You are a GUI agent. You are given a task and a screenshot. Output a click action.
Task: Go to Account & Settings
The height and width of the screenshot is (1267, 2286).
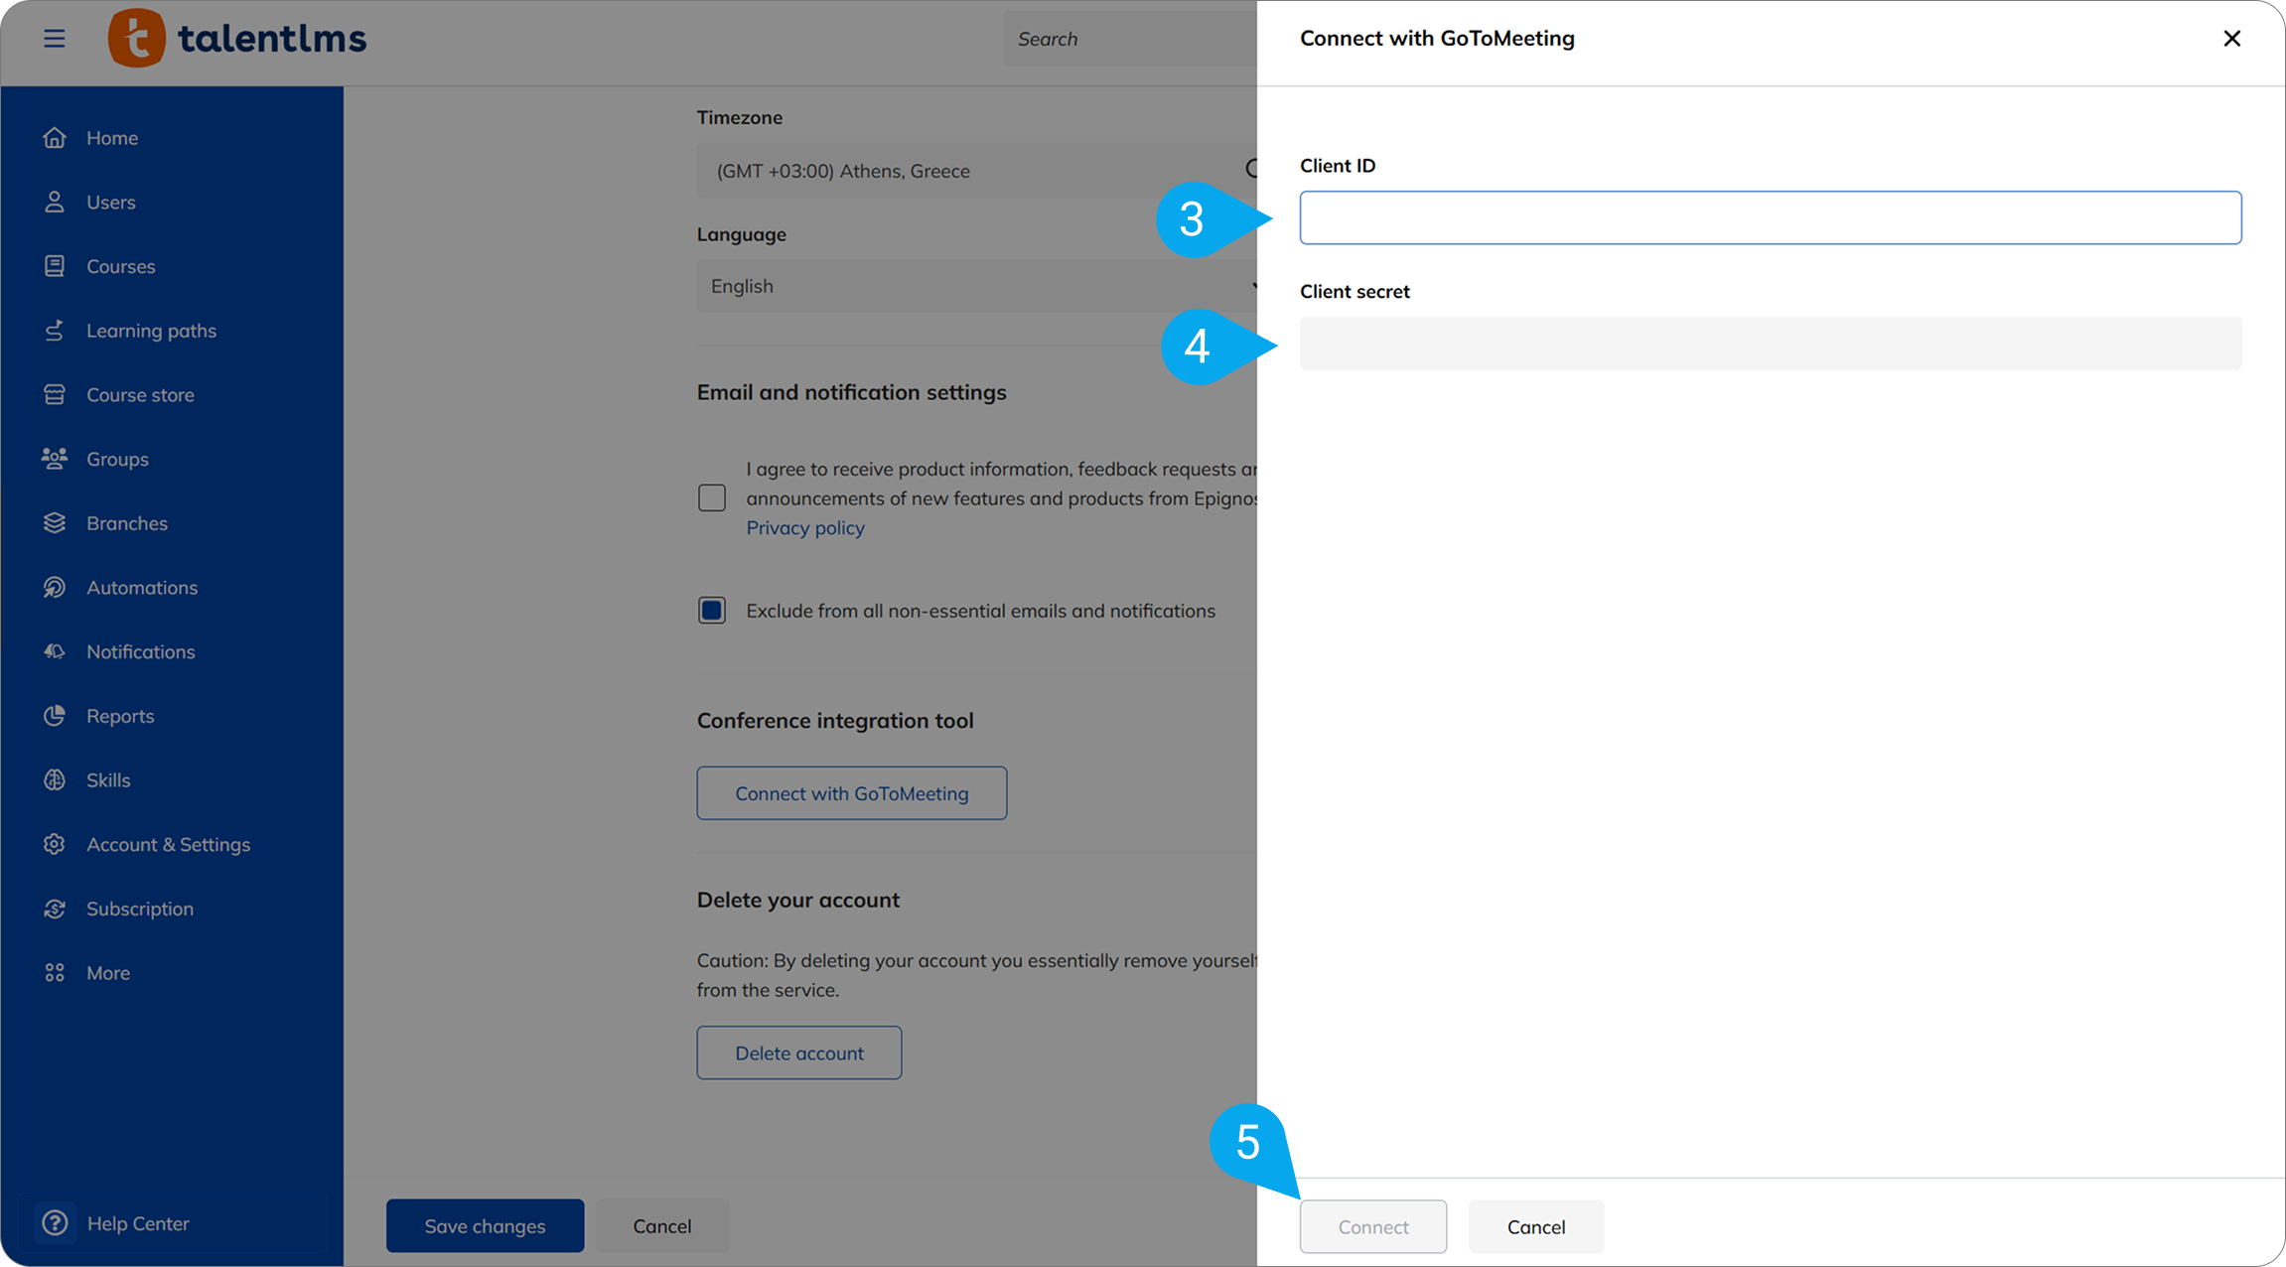click(x=168, y=845)
